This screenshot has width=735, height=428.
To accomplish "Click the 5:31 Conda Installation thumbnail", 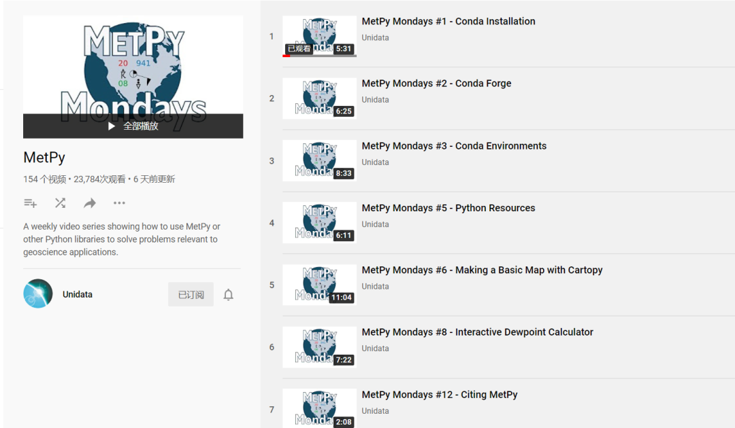I will point(319,37).
